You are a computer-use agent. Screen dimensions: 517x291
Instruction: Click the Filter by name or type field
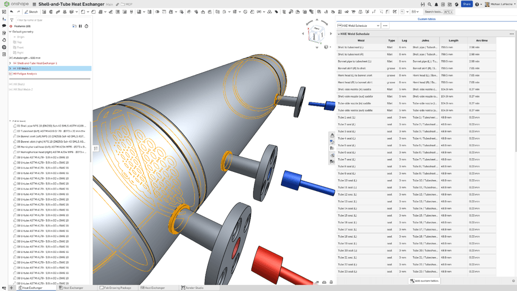click(x=53, y=20)
